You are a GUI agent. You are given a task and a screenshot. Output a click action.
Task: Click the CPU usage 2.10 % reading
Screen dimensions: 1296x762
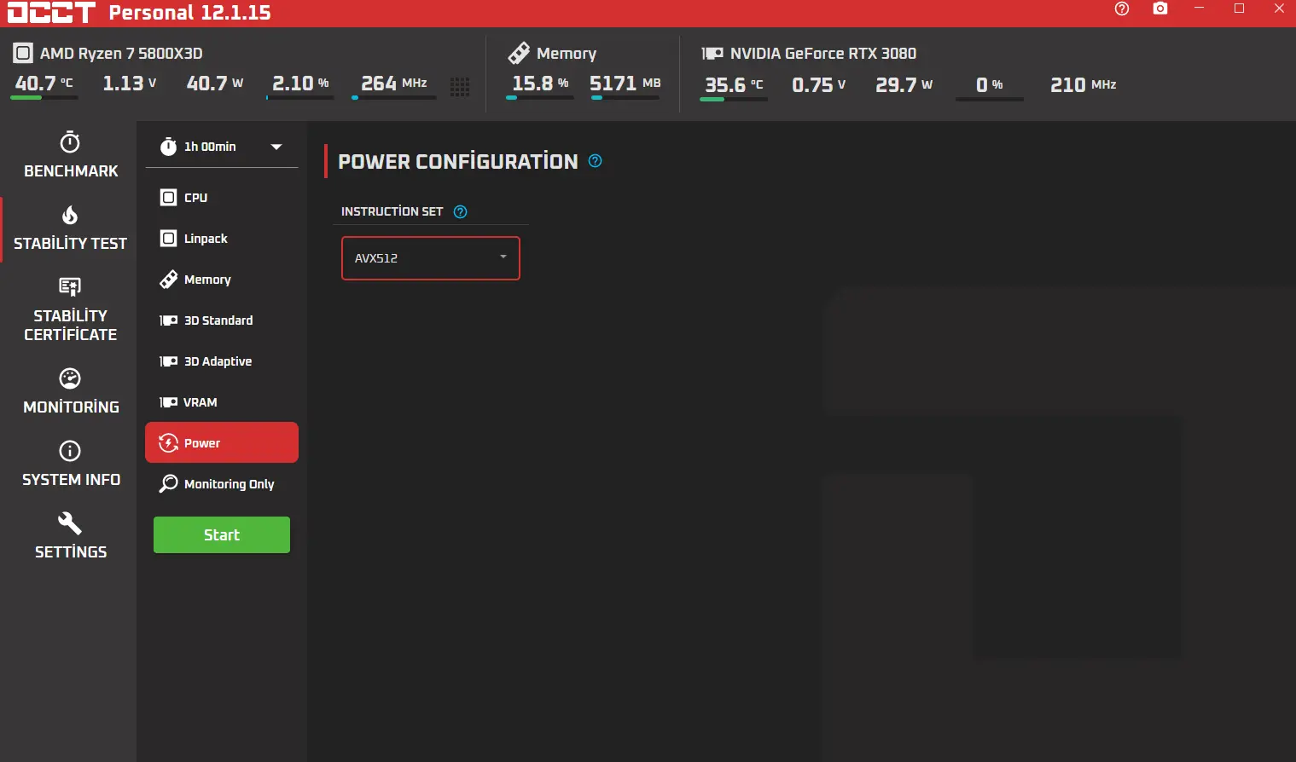point(300,84)
